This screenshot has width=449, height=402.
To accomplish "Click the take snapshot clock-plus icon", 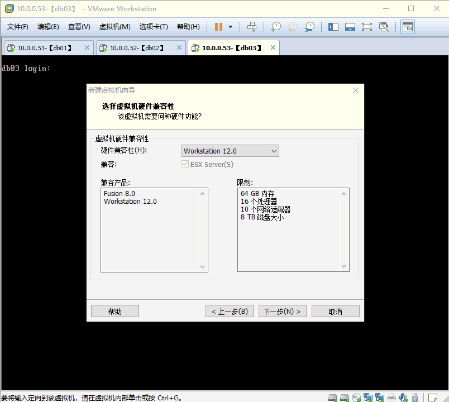I will click(276, 27).
